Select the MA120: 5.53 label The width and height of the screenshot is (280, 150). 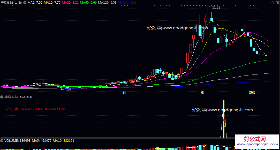click(x=108, y=3)
